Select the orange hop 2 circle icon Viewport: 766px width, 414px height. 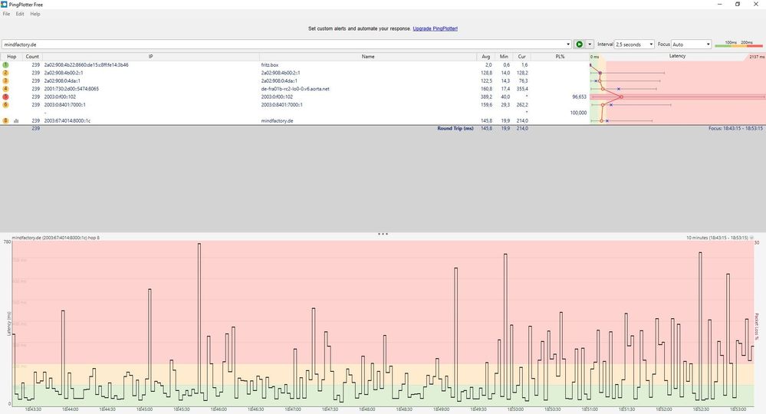pyautogui.click(x=5, y=73)
